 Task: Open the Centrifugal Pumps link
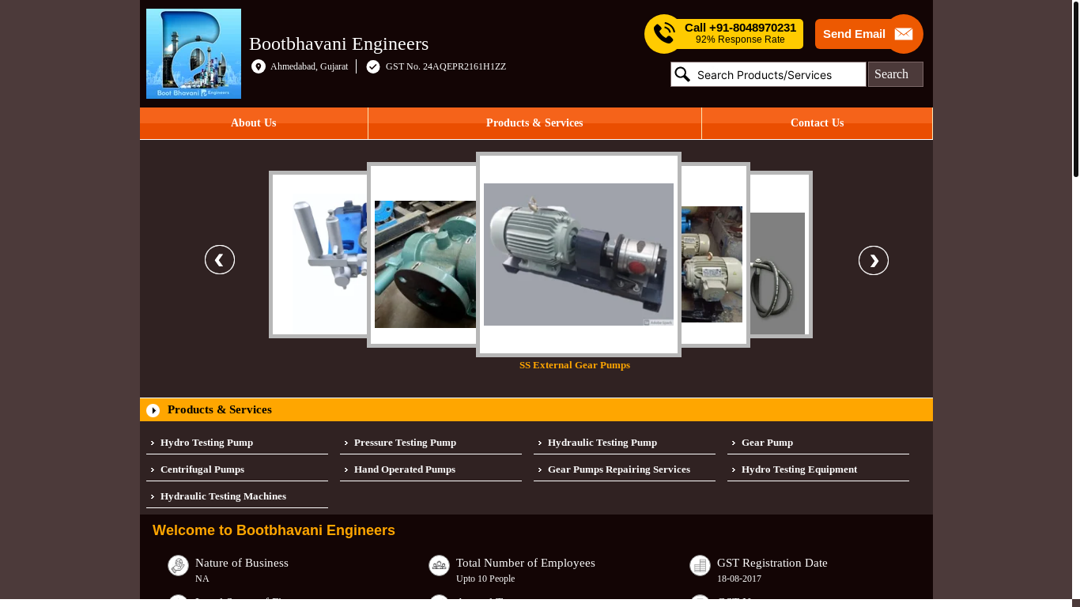(202, 469)
